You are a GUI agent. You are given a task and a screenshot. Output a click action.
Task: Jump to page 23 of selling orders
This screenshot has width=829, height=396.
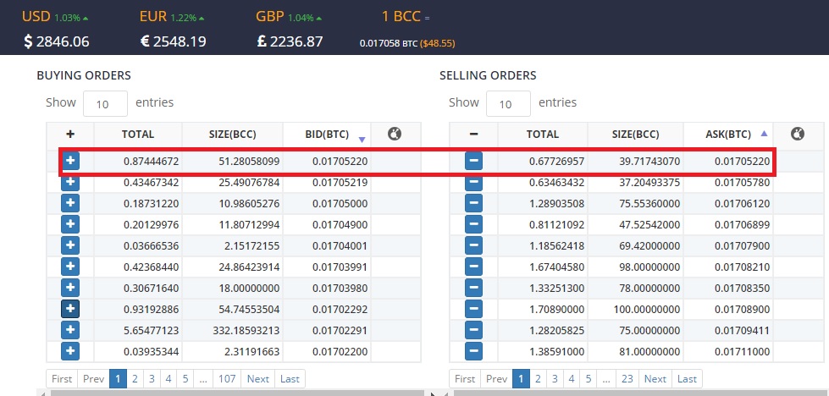(627, 379)
